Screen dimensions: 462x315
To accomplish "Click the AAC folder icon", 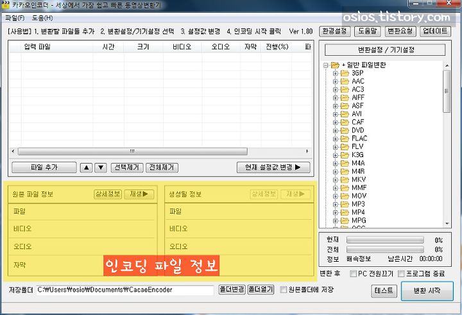I will 345,81.
